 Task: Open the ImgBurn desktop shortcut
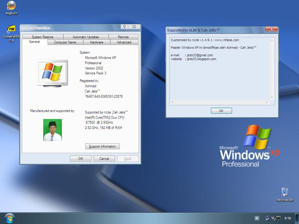(11, 8)
